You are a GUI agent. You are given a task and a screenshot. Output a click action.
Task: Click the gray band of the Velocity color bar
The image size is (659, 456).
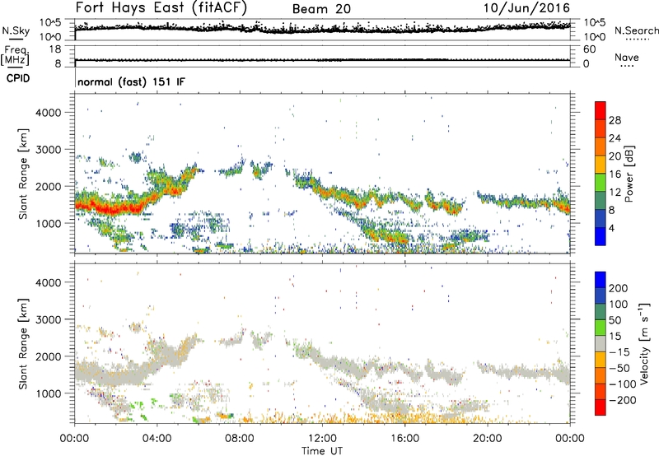pos(601,343)
